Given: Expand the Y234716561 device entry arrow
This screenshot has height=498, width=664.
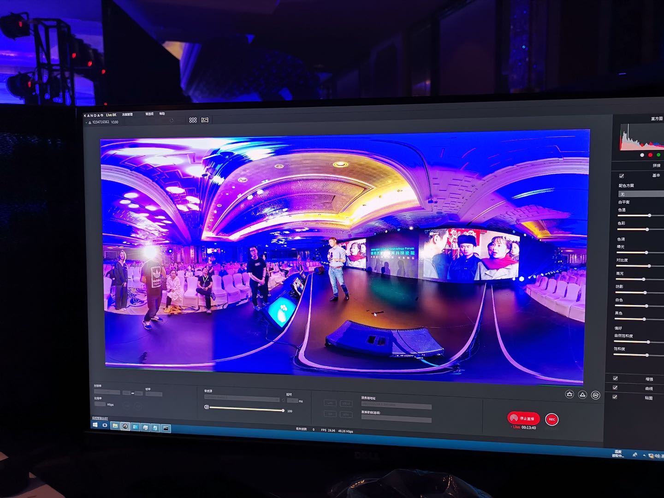Looking at the screenshot, I should (x=86, y=123).
